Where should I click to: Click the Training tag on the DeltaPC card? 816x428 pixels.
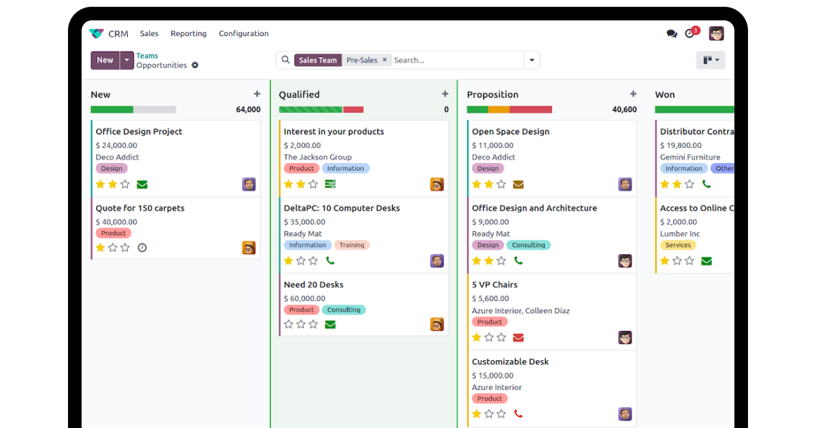[352, 245]
